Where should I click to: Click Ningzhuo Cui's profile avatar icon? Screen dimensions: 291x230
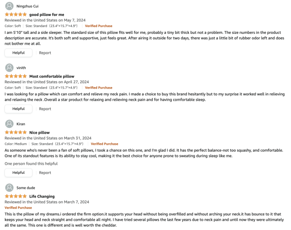point(9,6)
